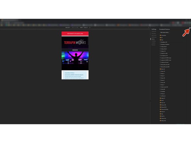Uncheck the iPhone 5/SE checkbox
191x143 pixels.
(160, 105)
